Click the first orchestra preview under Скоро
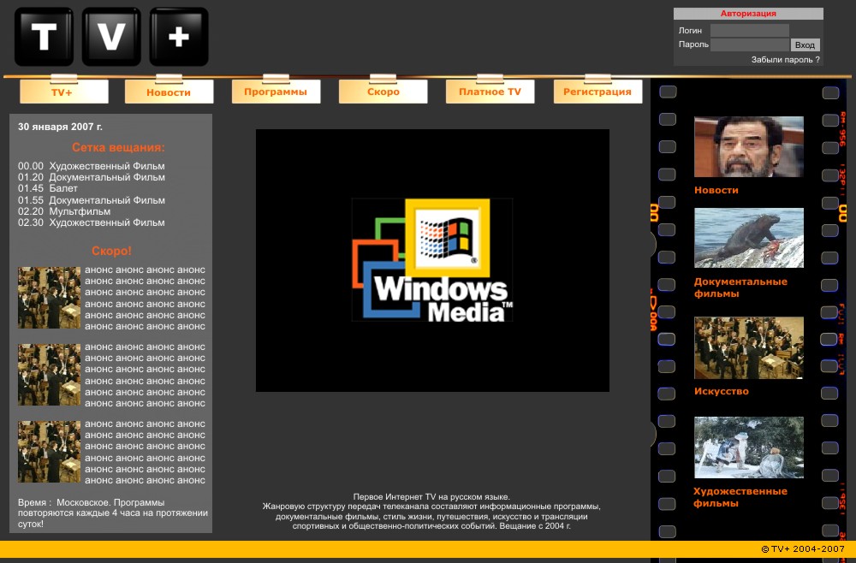Image resolution: width=856 pixels, height=563 pixels. click(x=49, y=297)
